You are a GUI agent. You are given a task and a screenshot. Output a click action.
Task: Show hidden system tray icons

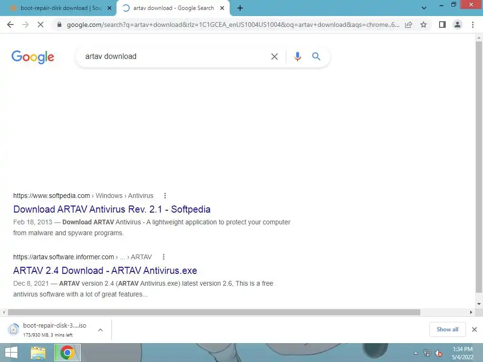click(416, 353)
